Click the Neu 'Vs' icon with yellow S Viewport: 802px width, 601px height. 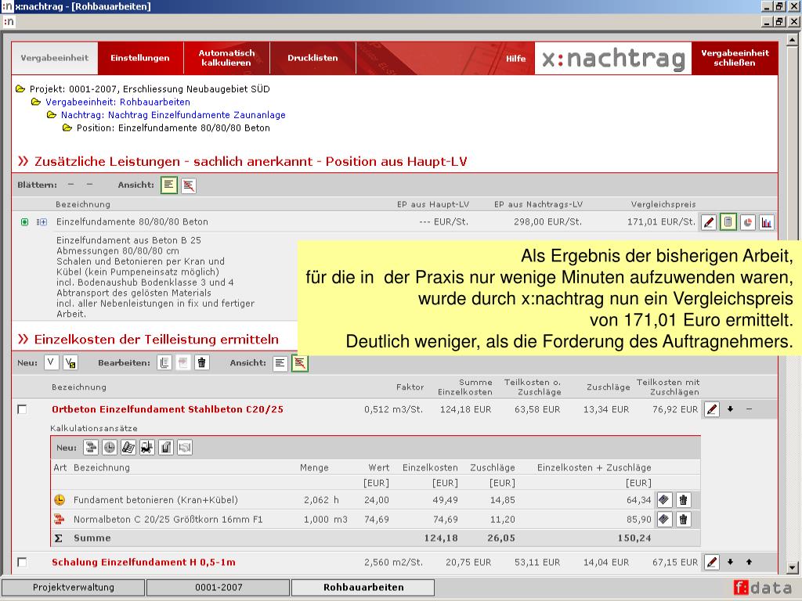click(x=70, y=363)
